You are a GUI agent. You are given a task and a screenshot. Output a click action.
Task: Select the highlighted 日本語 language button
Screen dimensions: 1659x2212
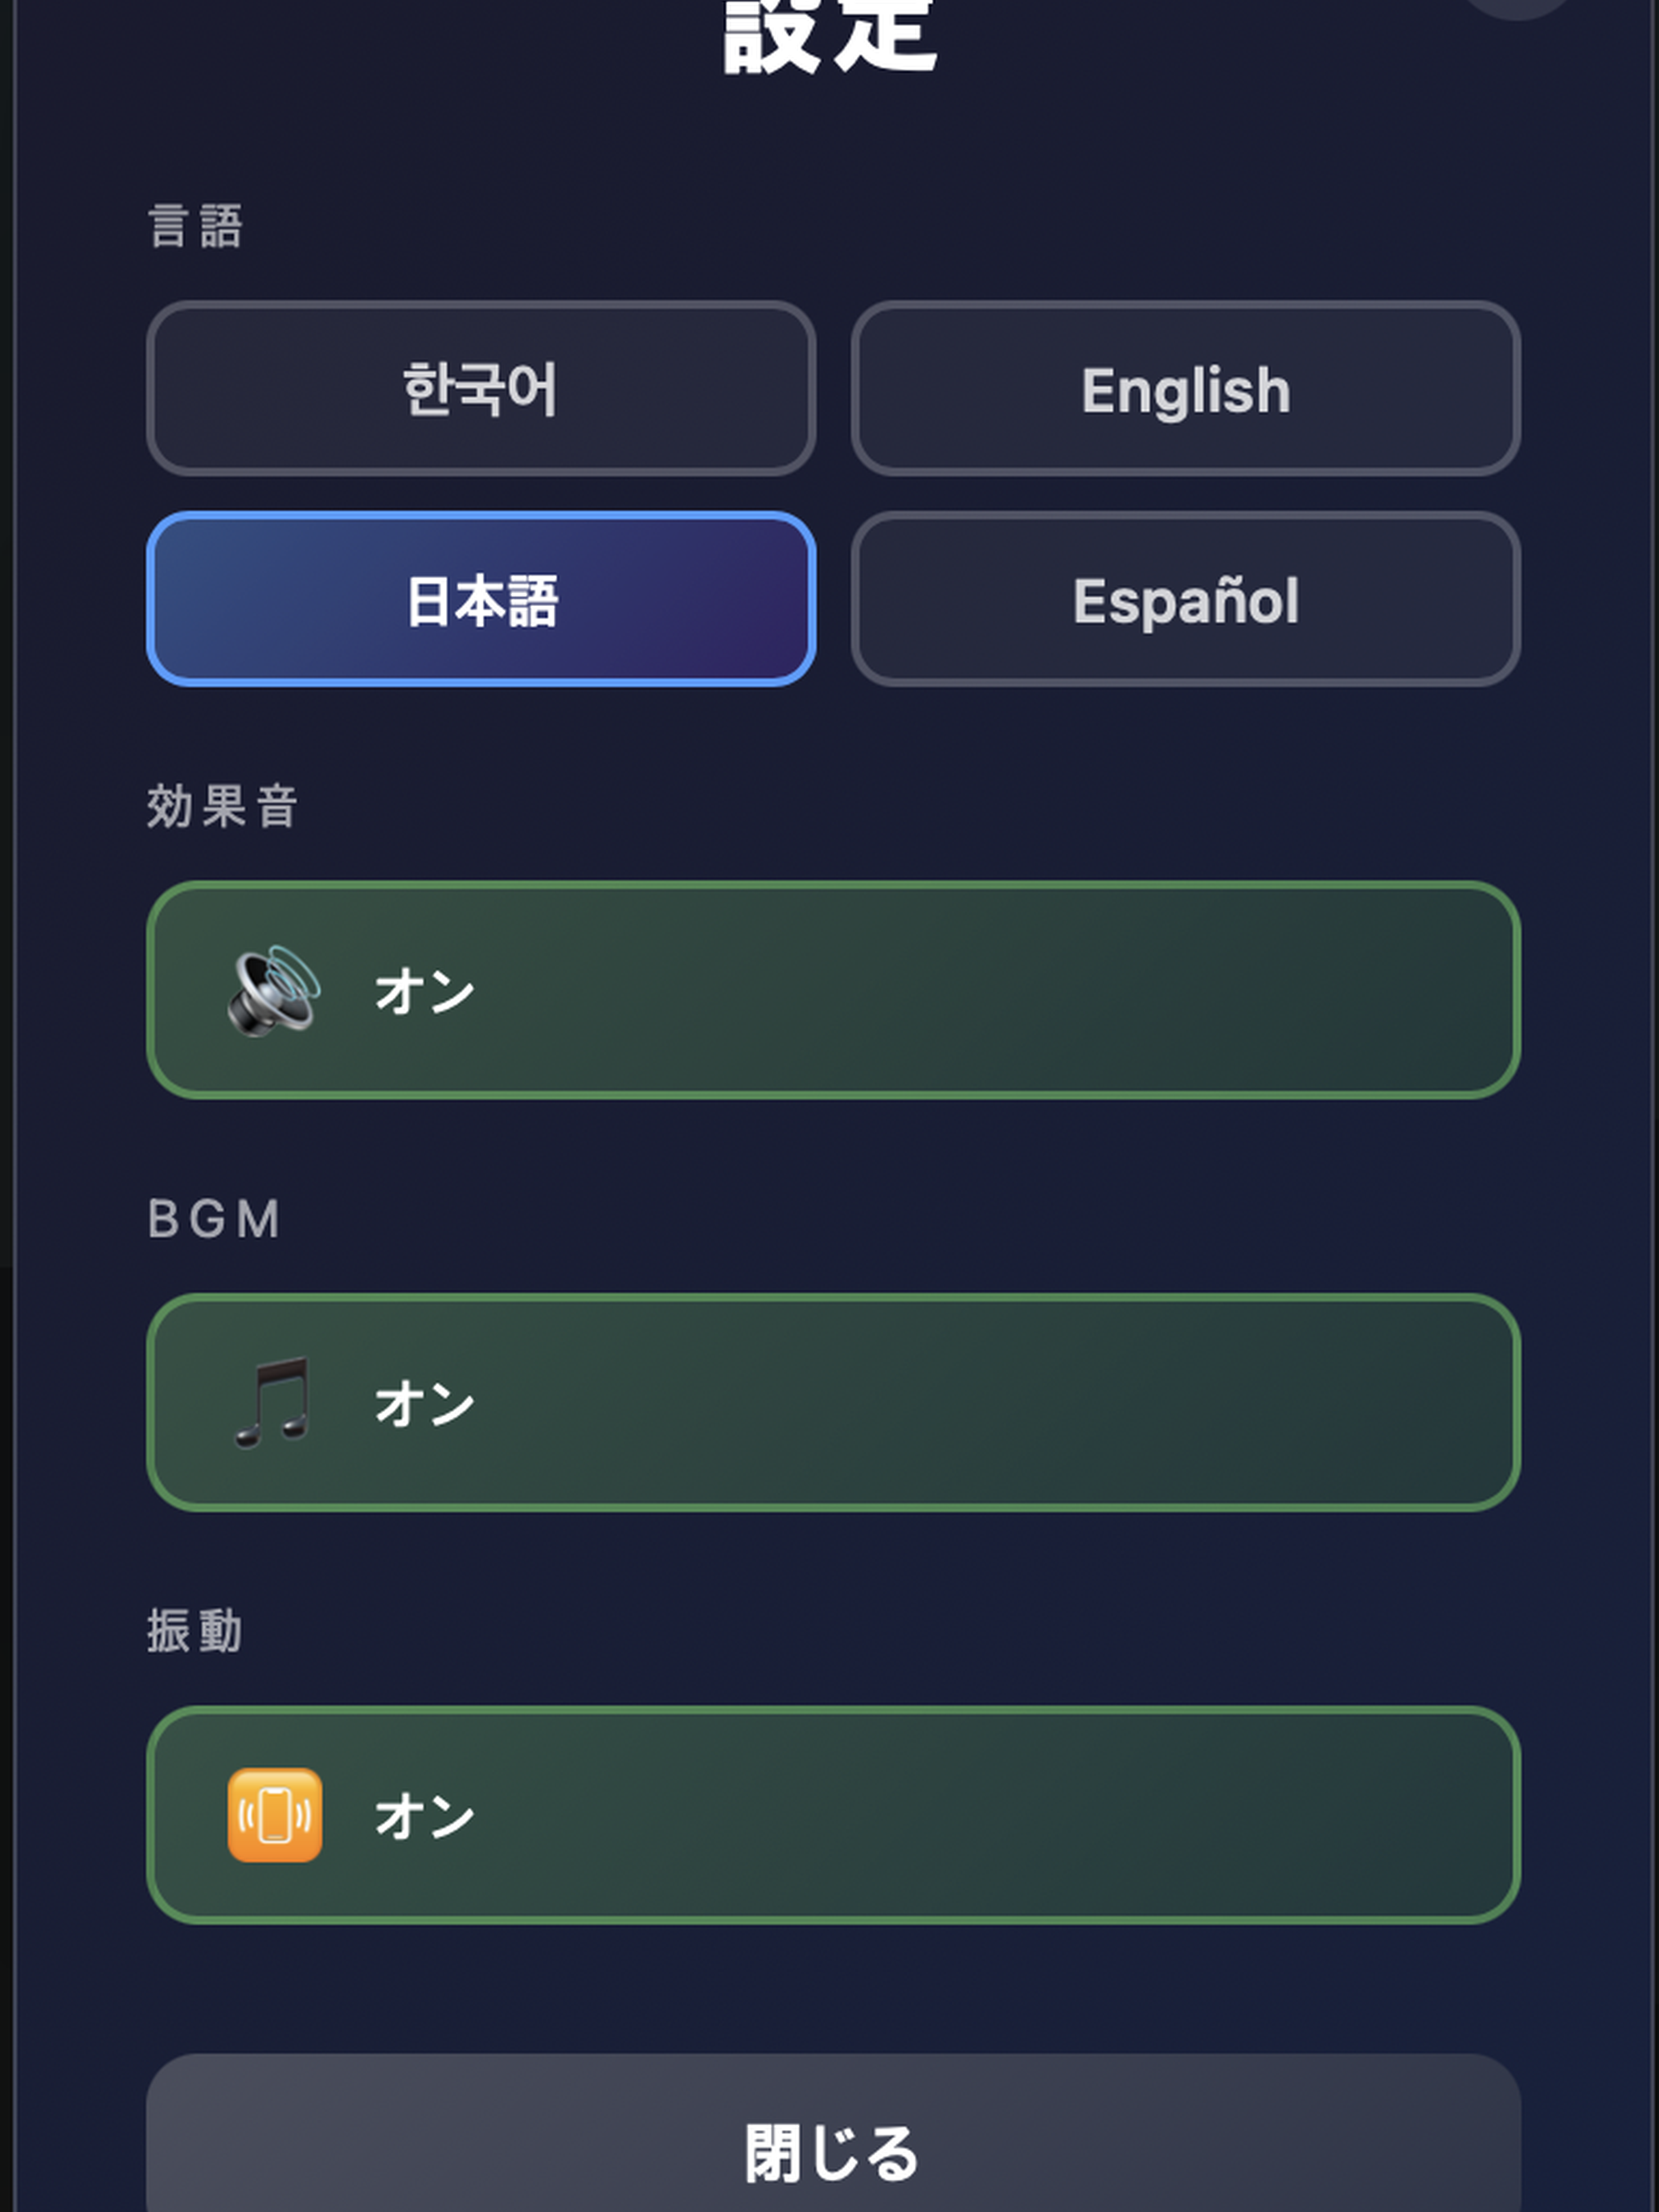click(481, 599)
